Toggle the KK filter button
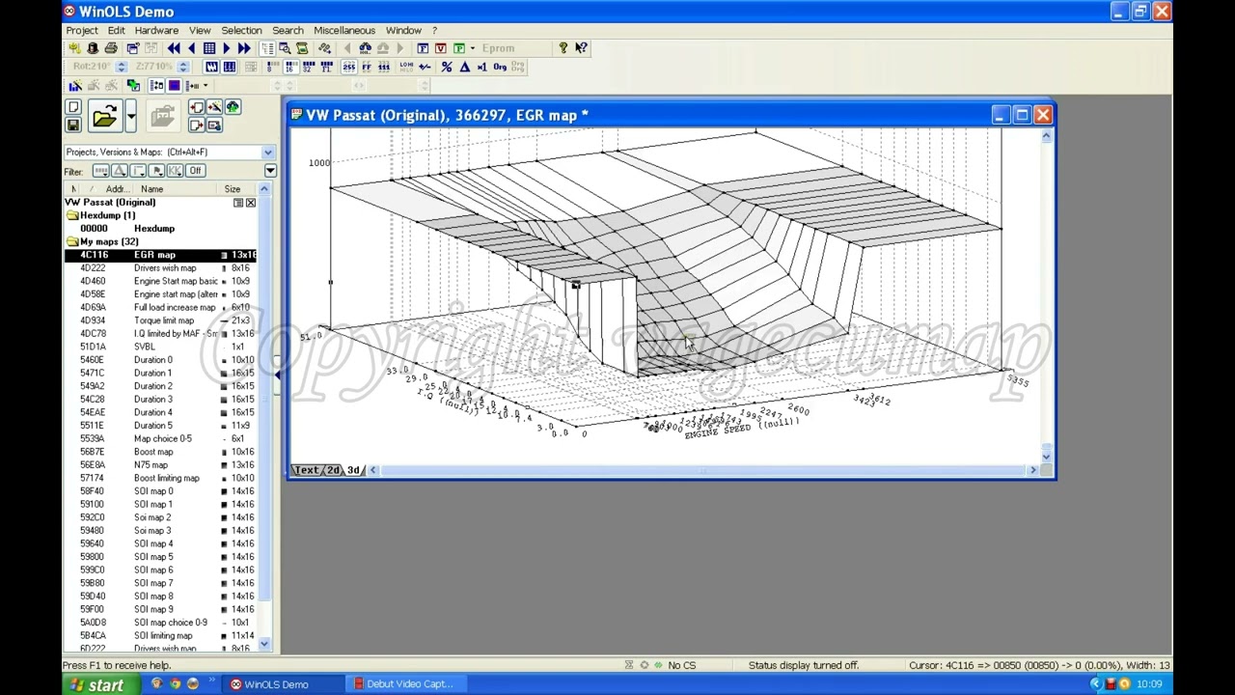This screenshot has width=1235, height=695. (175, 171)
